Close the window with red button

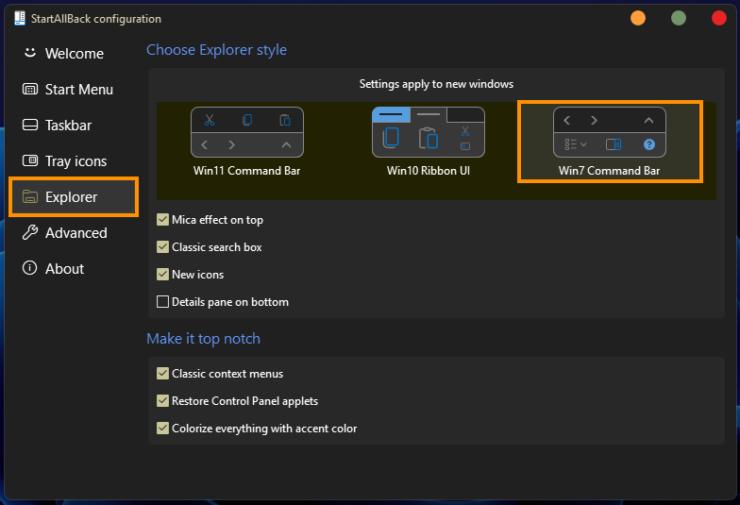coord(719,18)
